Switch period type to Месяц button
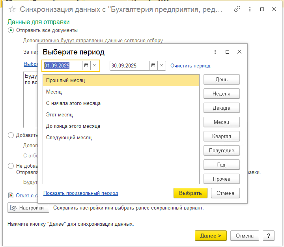Viewport: 284px width, 247px height. pos(222,122)
